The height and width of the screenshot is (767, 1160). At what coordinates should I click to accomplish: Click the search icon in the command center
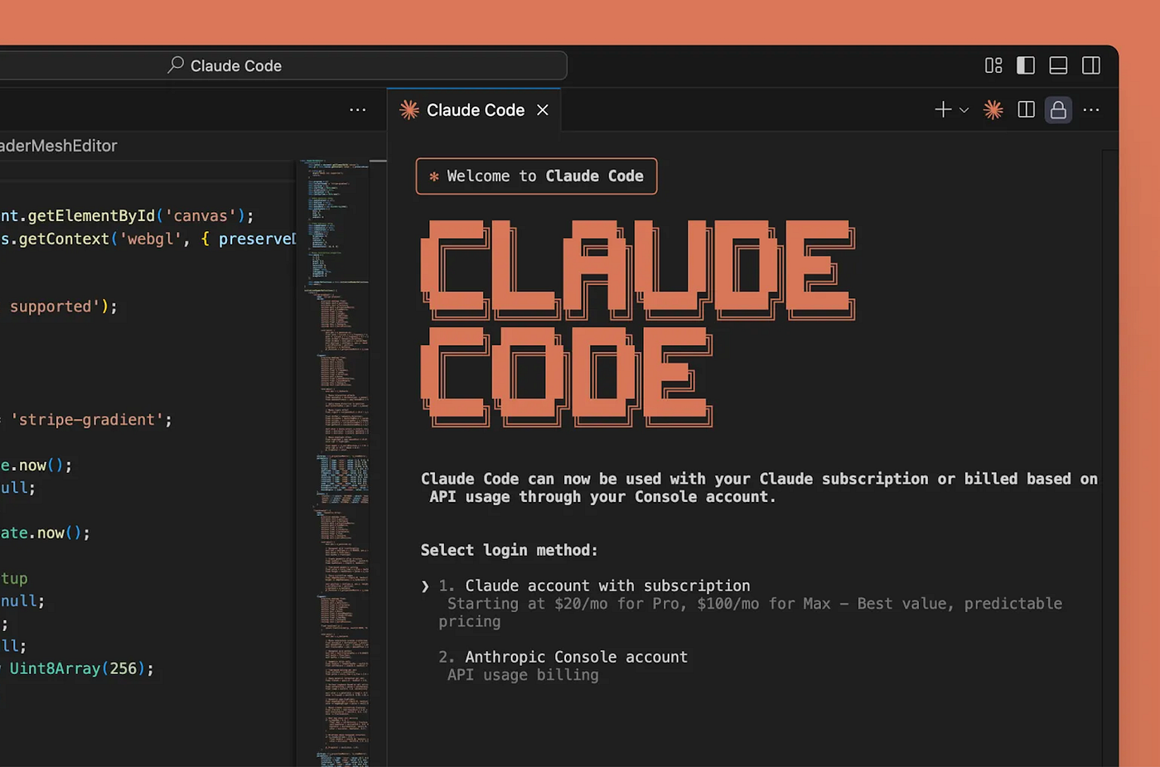click(175, 65)
